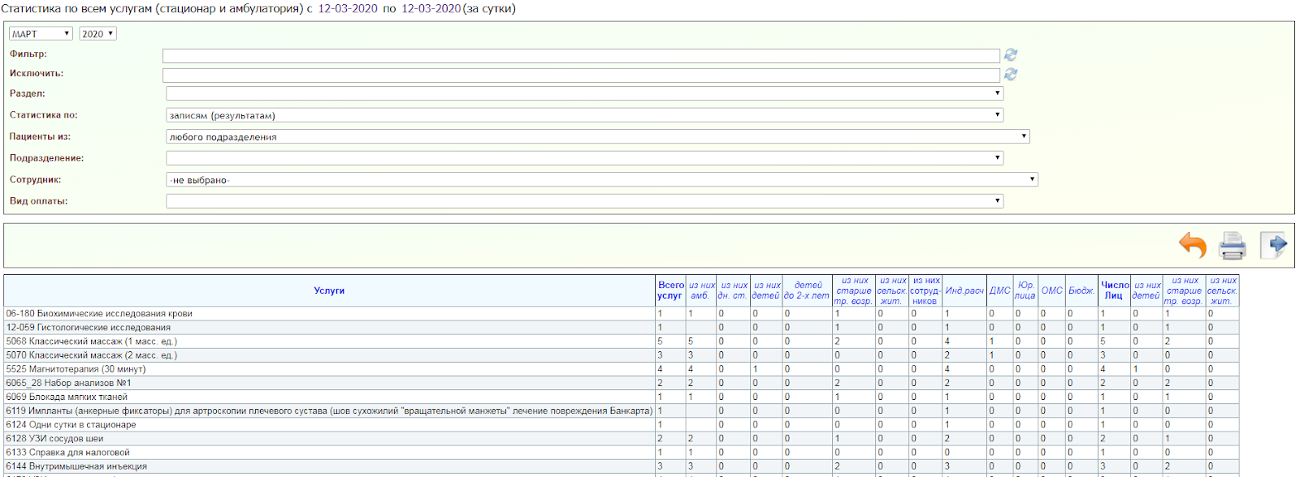Sort by the Услуги column header
Image resolution: width=1300 pixels, height=477 pixels.
pyautogui.click(x=329, y=290)
